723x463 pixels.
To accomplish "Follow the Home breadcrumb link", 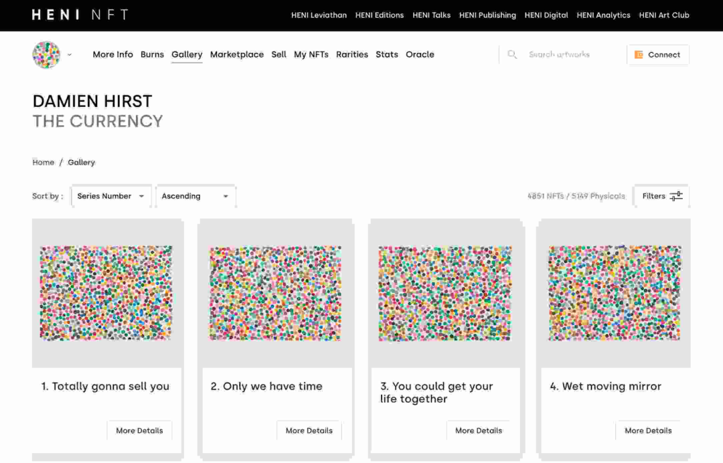I will click(44, 162).
